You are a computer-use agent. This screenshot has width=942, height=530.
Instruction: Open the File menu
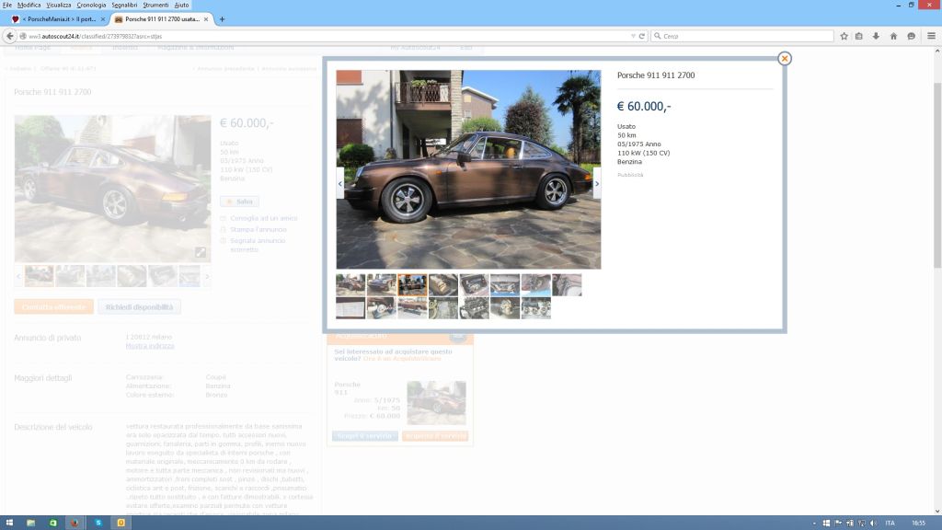[x=7, y=5]
